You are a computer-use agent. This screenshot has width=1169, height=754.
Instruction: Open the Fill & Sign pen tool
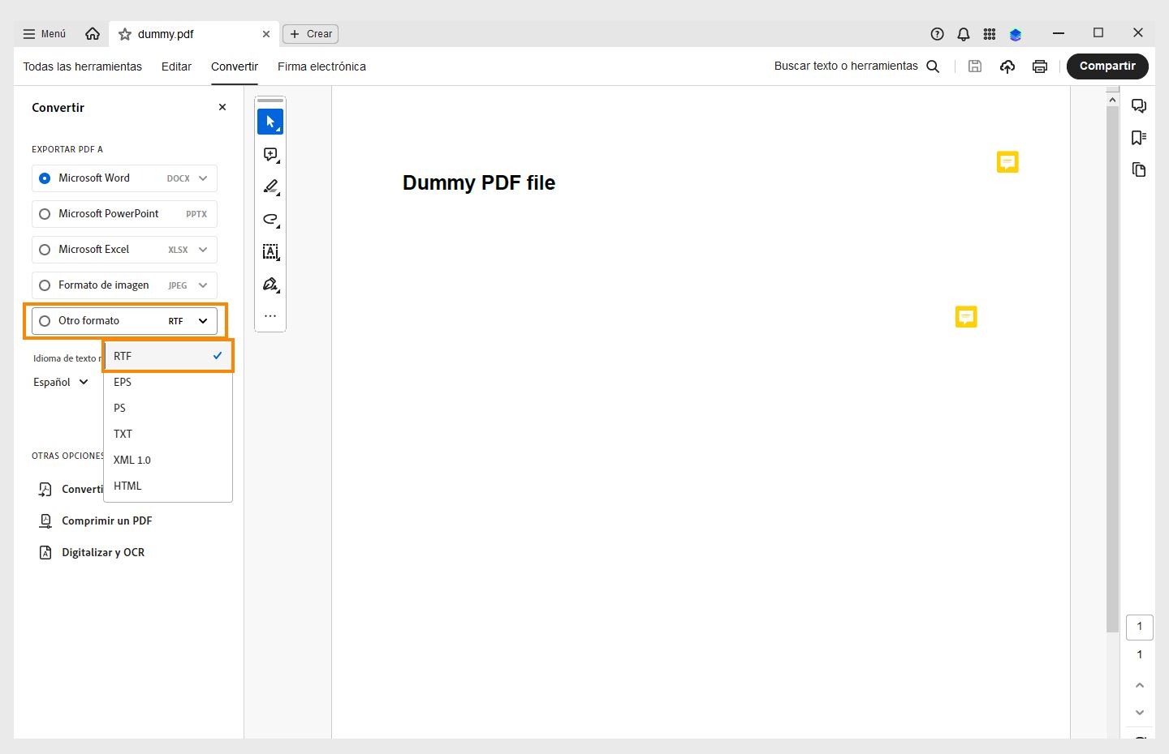click(x=270, y=285)
